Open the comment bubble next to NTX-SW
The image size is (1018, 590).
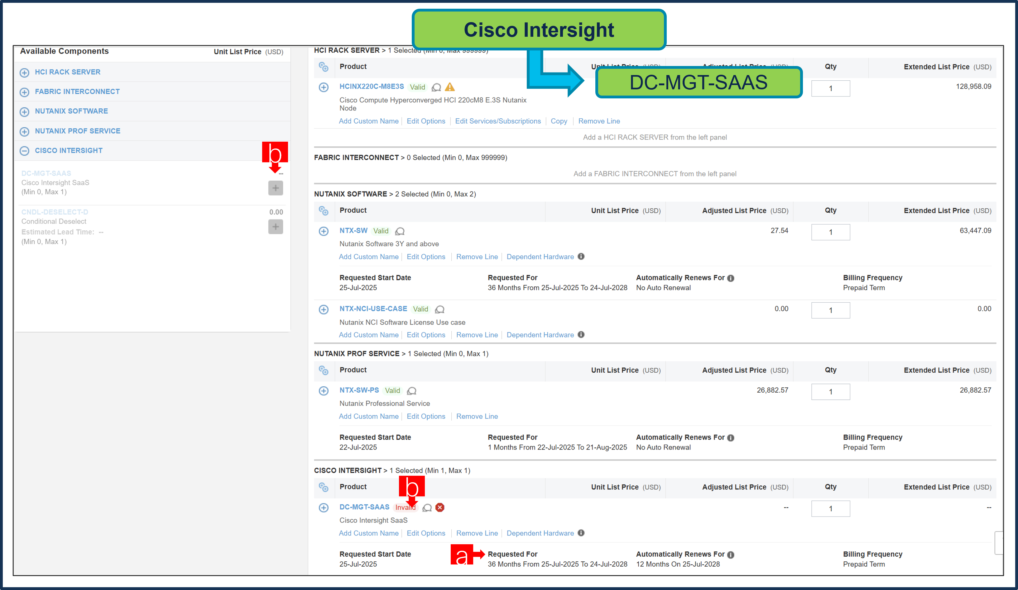tap(400, 231)
